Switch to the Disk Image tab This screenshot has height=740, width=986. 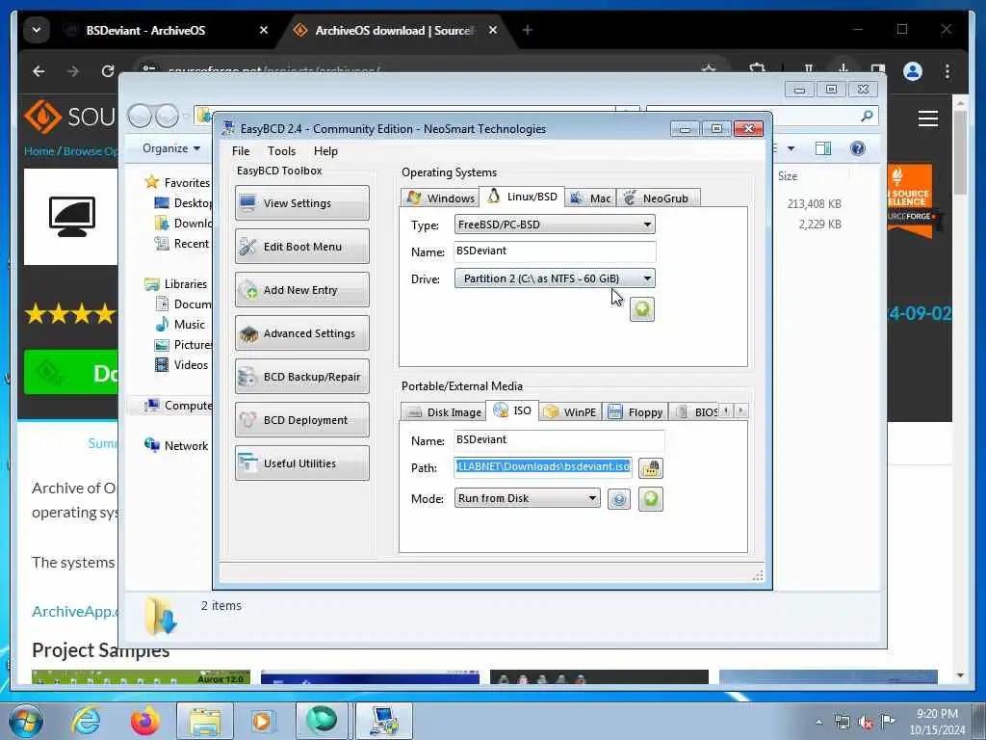pyautogui.click(x=443, y=412)
